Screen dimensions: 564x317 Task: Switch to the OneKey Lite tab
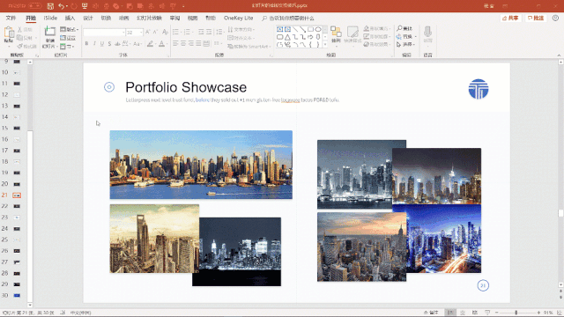[x=239, y=18]
